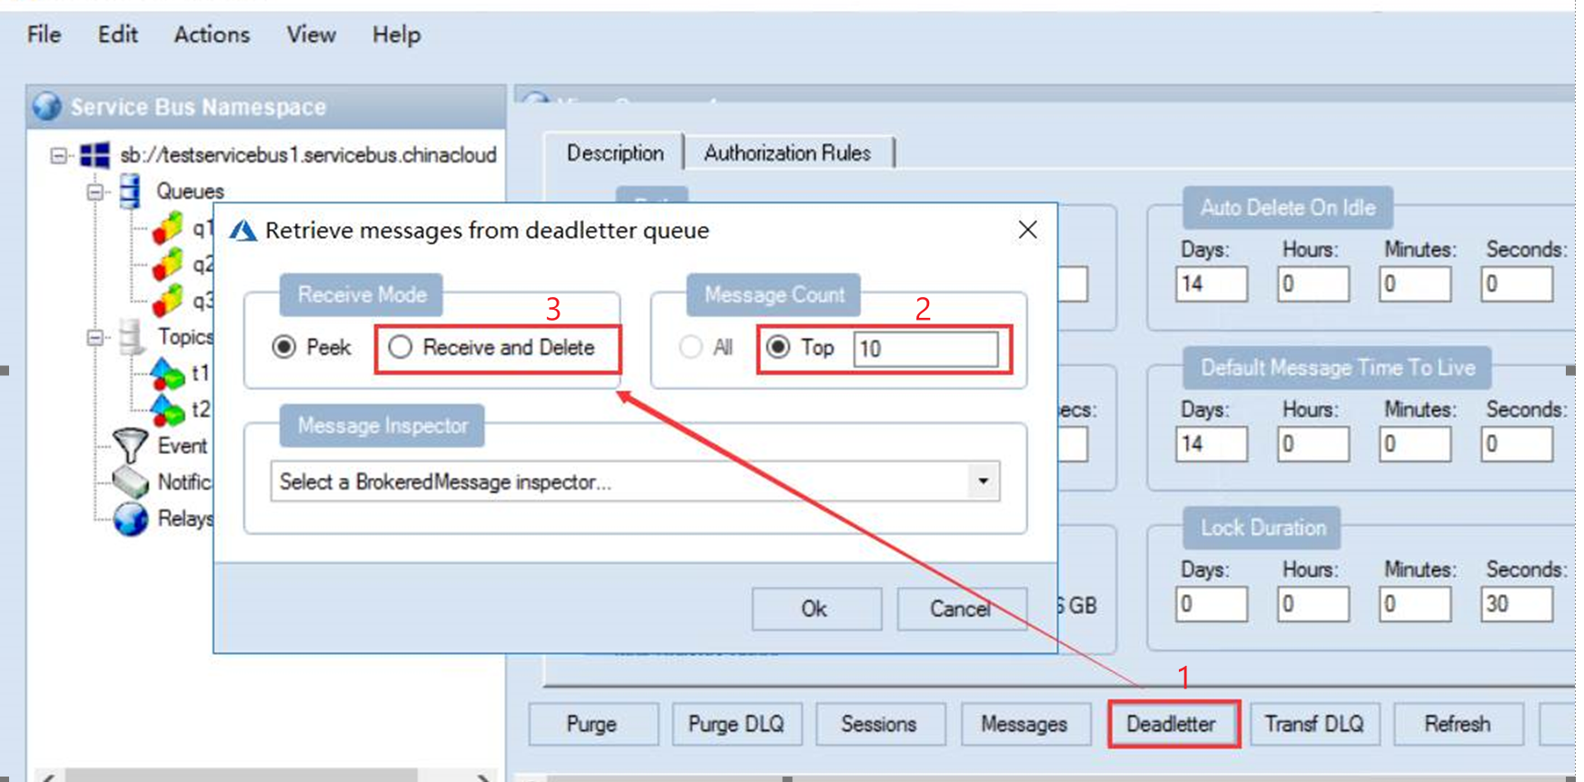The image size is (1584, 782).
Task: Click the Top message count field
Action: click(x=925, y=349)
